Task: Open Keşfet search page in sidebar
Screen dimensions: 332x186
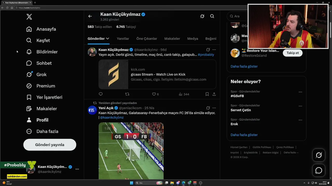Action: pyautogui.click(x=38, y=41)
